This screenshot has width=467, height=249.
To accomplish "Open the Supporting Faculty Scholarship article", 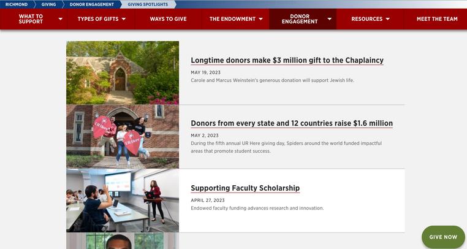I will [x=245, y=188].
